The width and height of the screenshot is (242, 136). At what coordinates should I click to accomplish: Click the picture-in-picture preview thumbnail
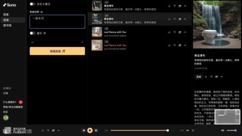coord(227,117)
